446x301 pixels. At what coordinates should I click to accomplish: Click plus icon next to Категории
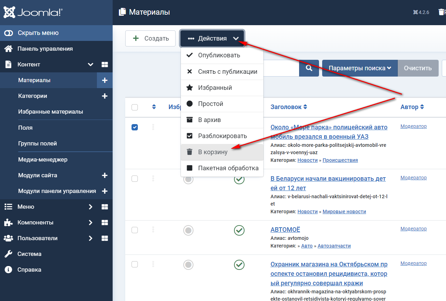(105, 96)
